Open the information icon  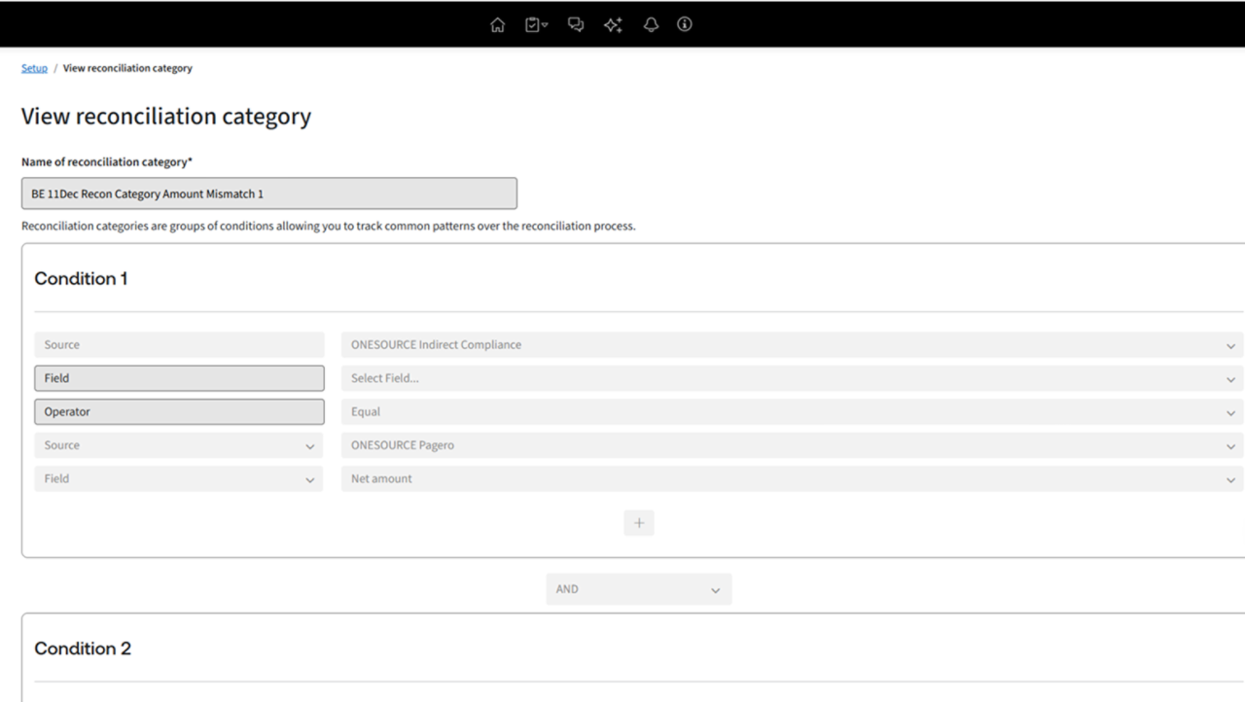tap(685, 25)
